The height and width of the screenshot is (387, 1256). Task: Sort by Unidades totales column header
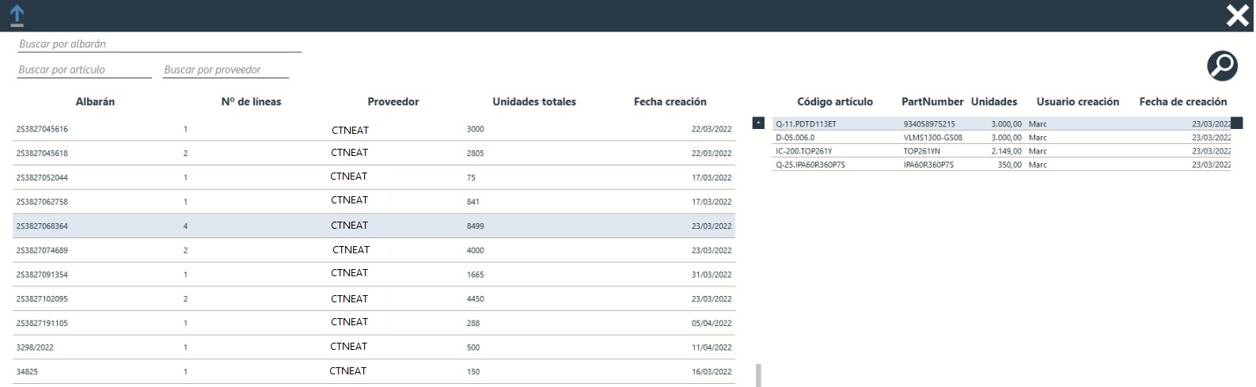[x=533, y=102]
